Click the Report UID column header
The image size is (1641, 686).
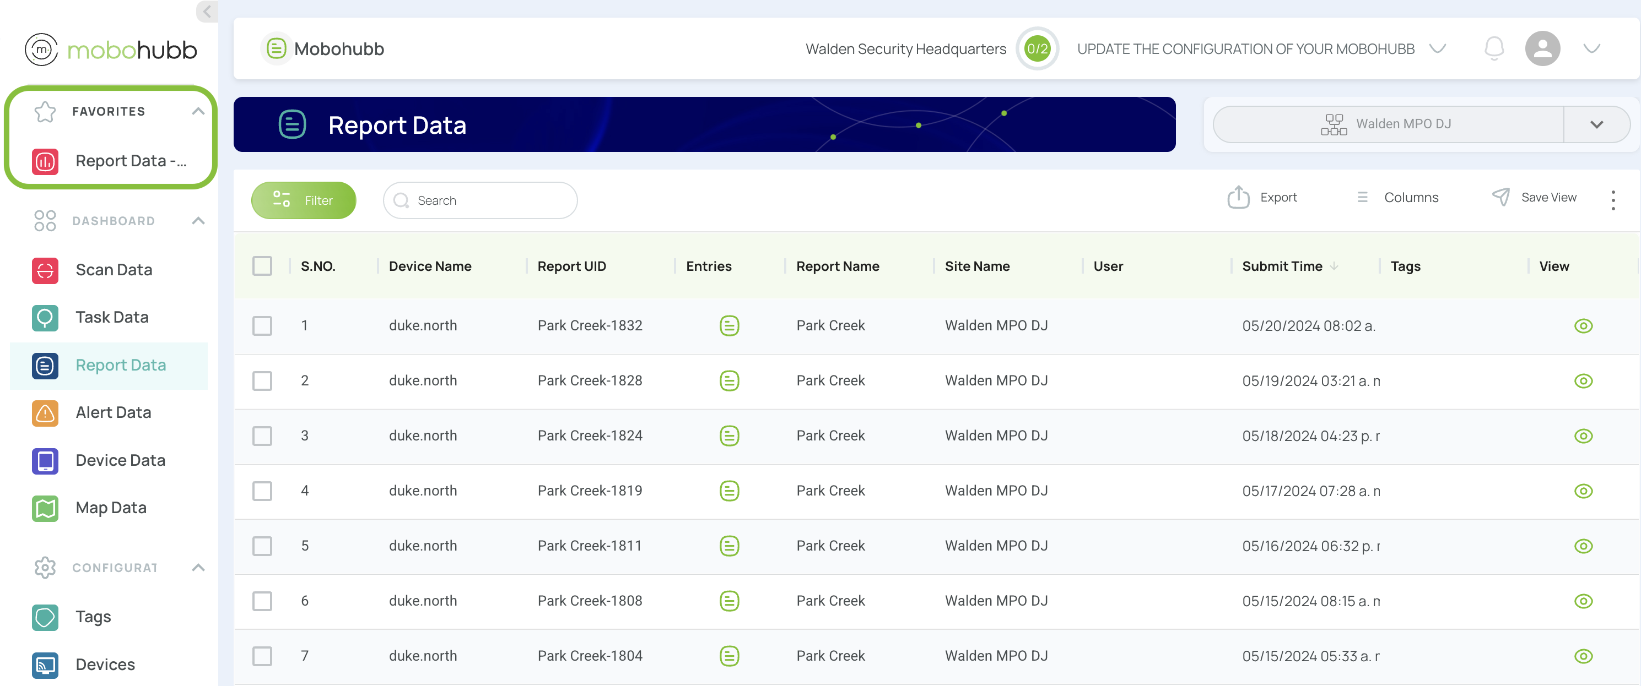[x=571, y=266]
